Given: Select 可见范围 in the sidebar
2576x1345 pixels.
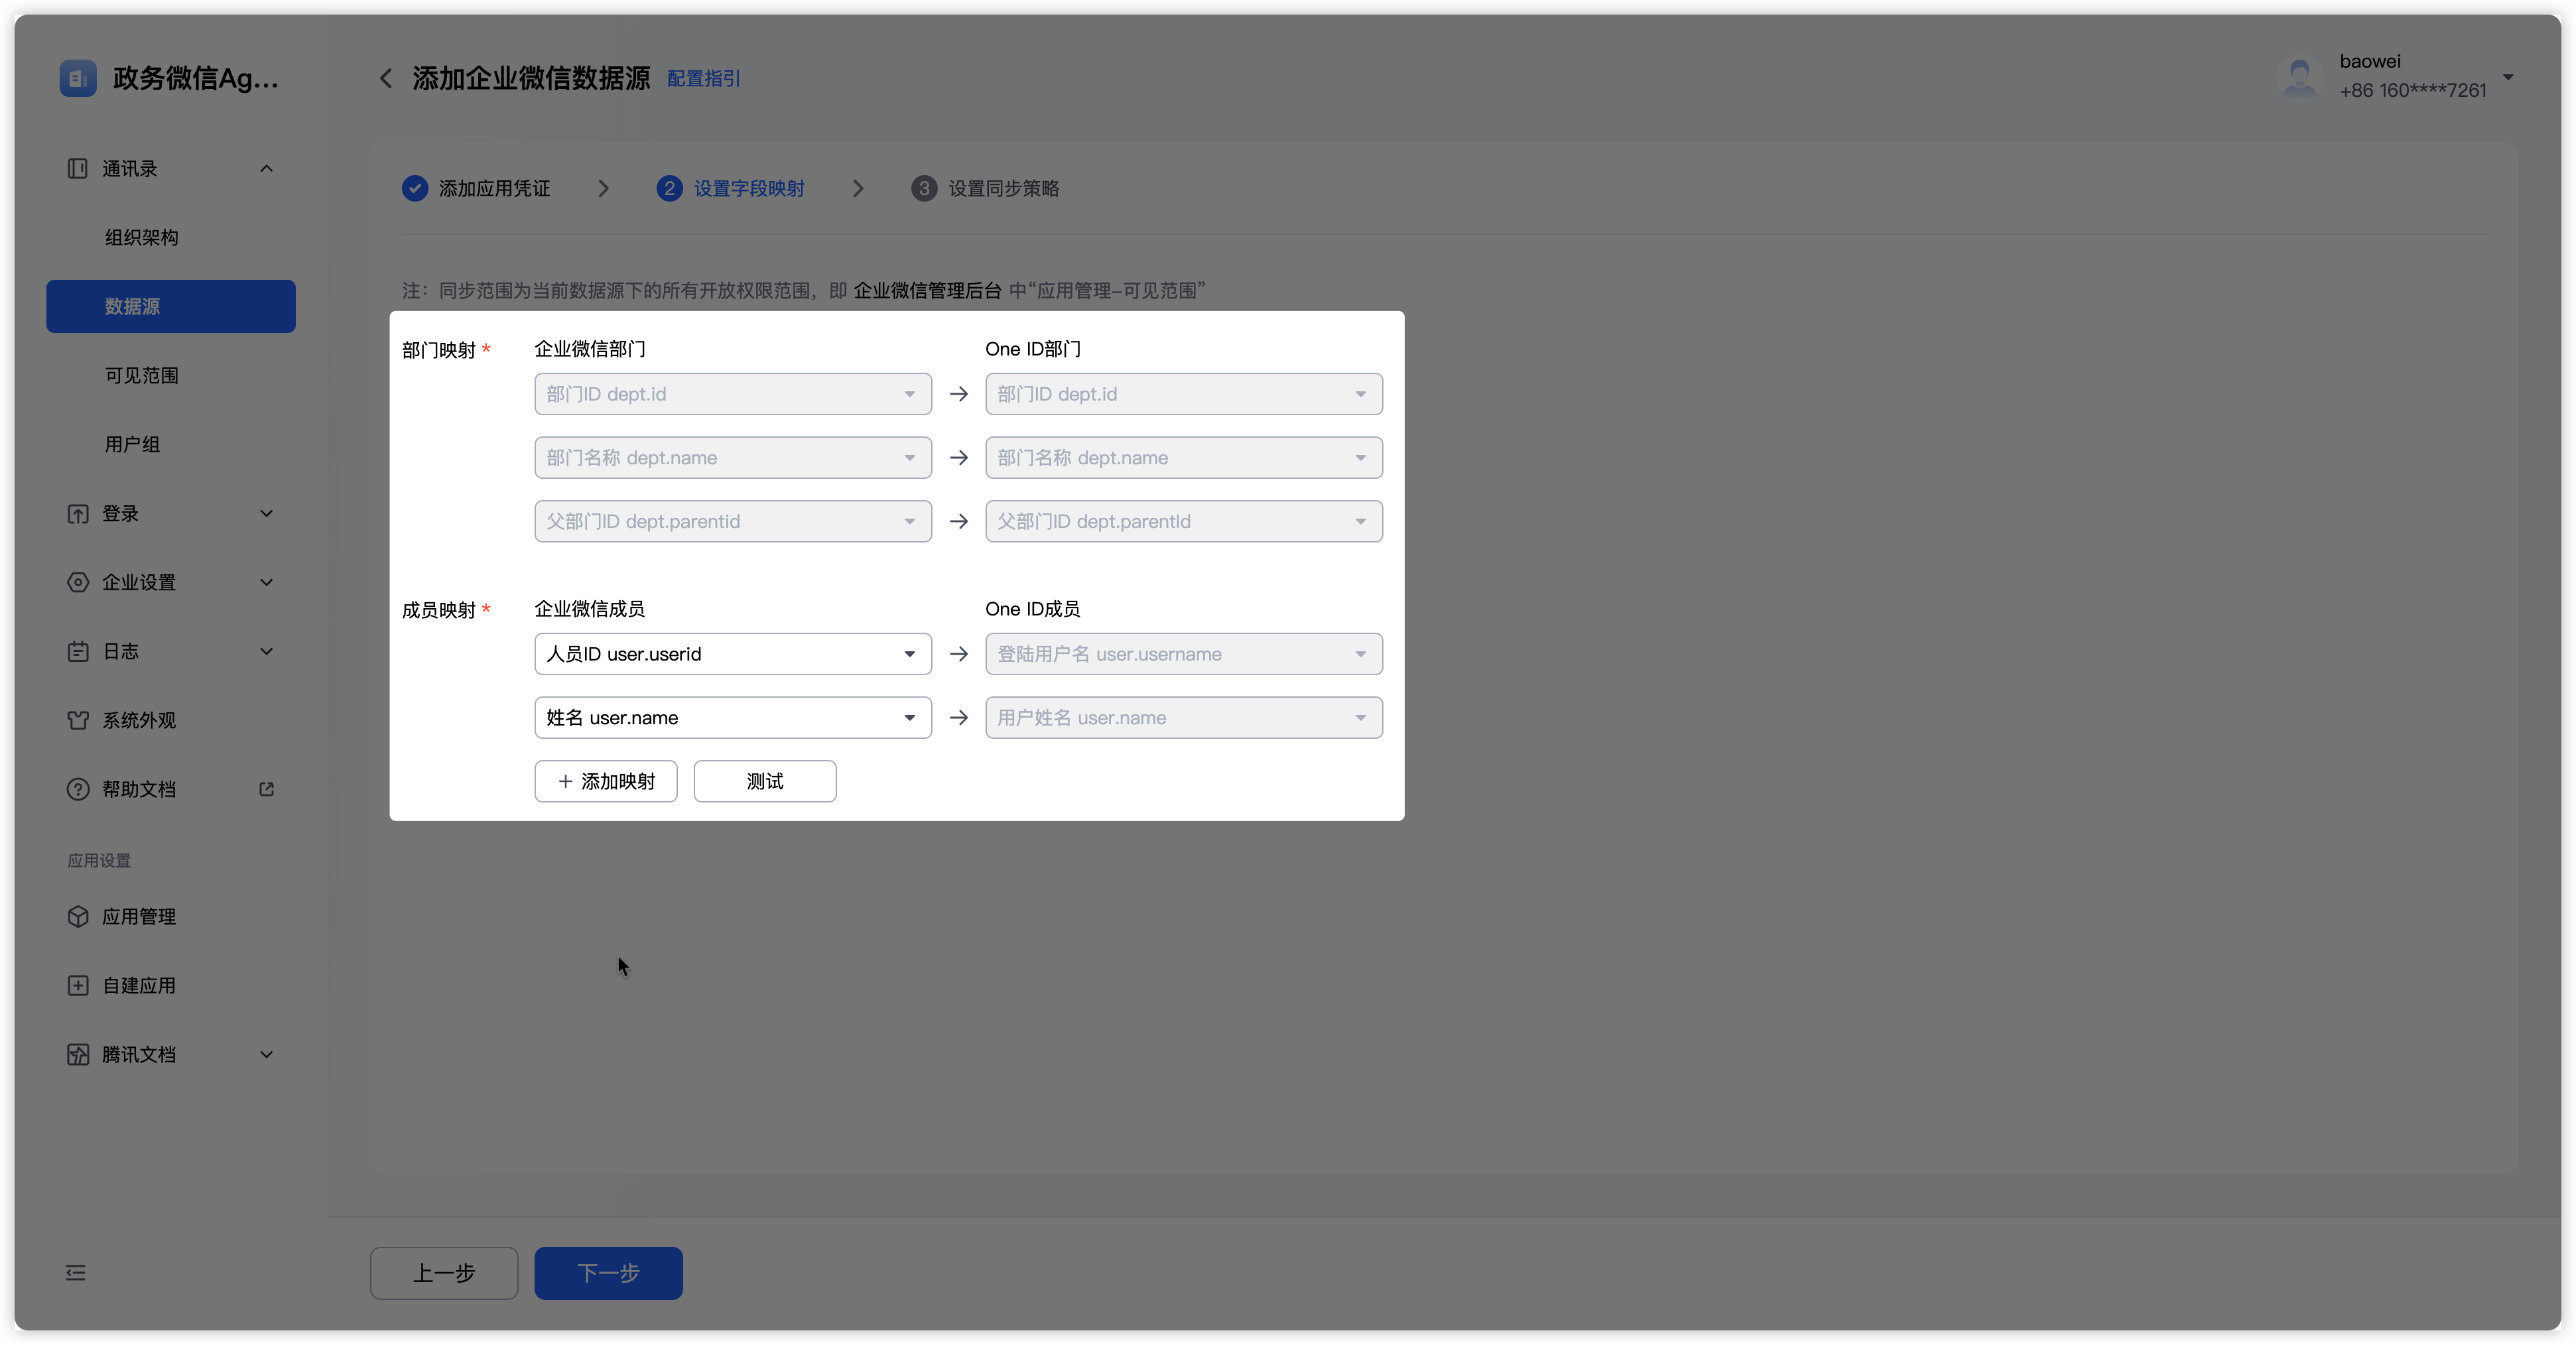Looking at the screenshot, I should pyautogui.click(x=142, y=375).
